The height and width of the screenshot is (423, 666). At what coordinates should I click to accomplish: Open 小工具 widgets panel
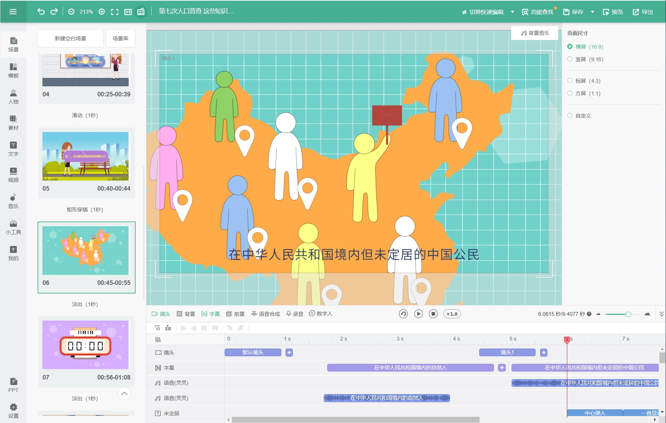[13, 227]
